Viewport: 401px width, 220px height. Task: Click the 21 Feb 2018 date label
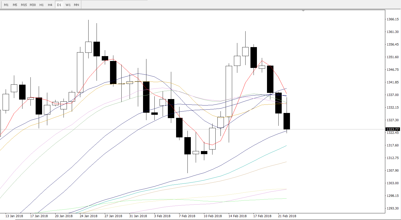[x=287, y=216]
